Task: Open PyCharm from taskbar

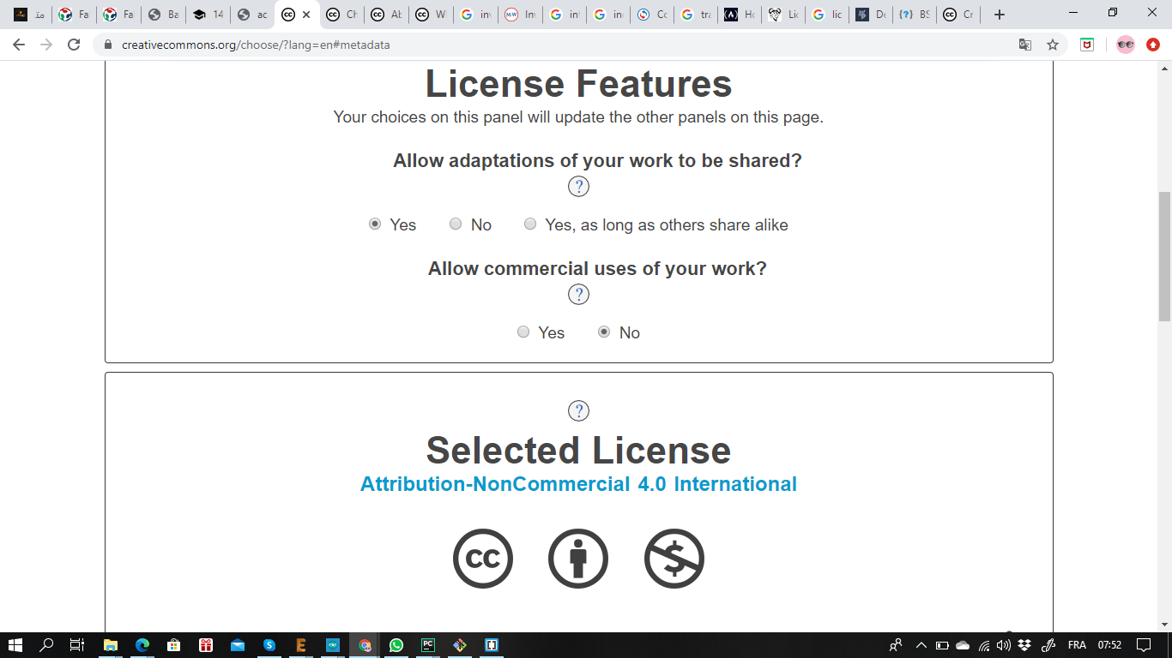Action: coord(427,645)
